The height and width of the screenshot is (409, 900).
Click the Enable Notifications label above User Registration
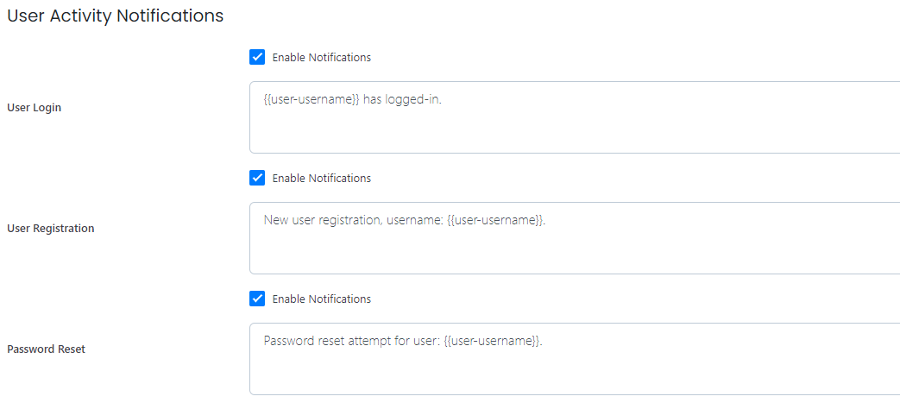click(321, 178)
